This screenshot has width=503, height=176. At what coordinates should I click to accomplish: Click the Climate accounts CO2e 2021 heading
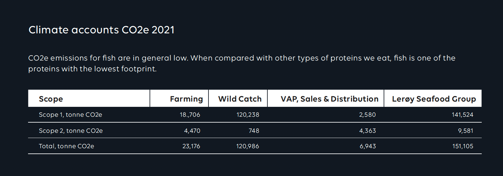101,30
